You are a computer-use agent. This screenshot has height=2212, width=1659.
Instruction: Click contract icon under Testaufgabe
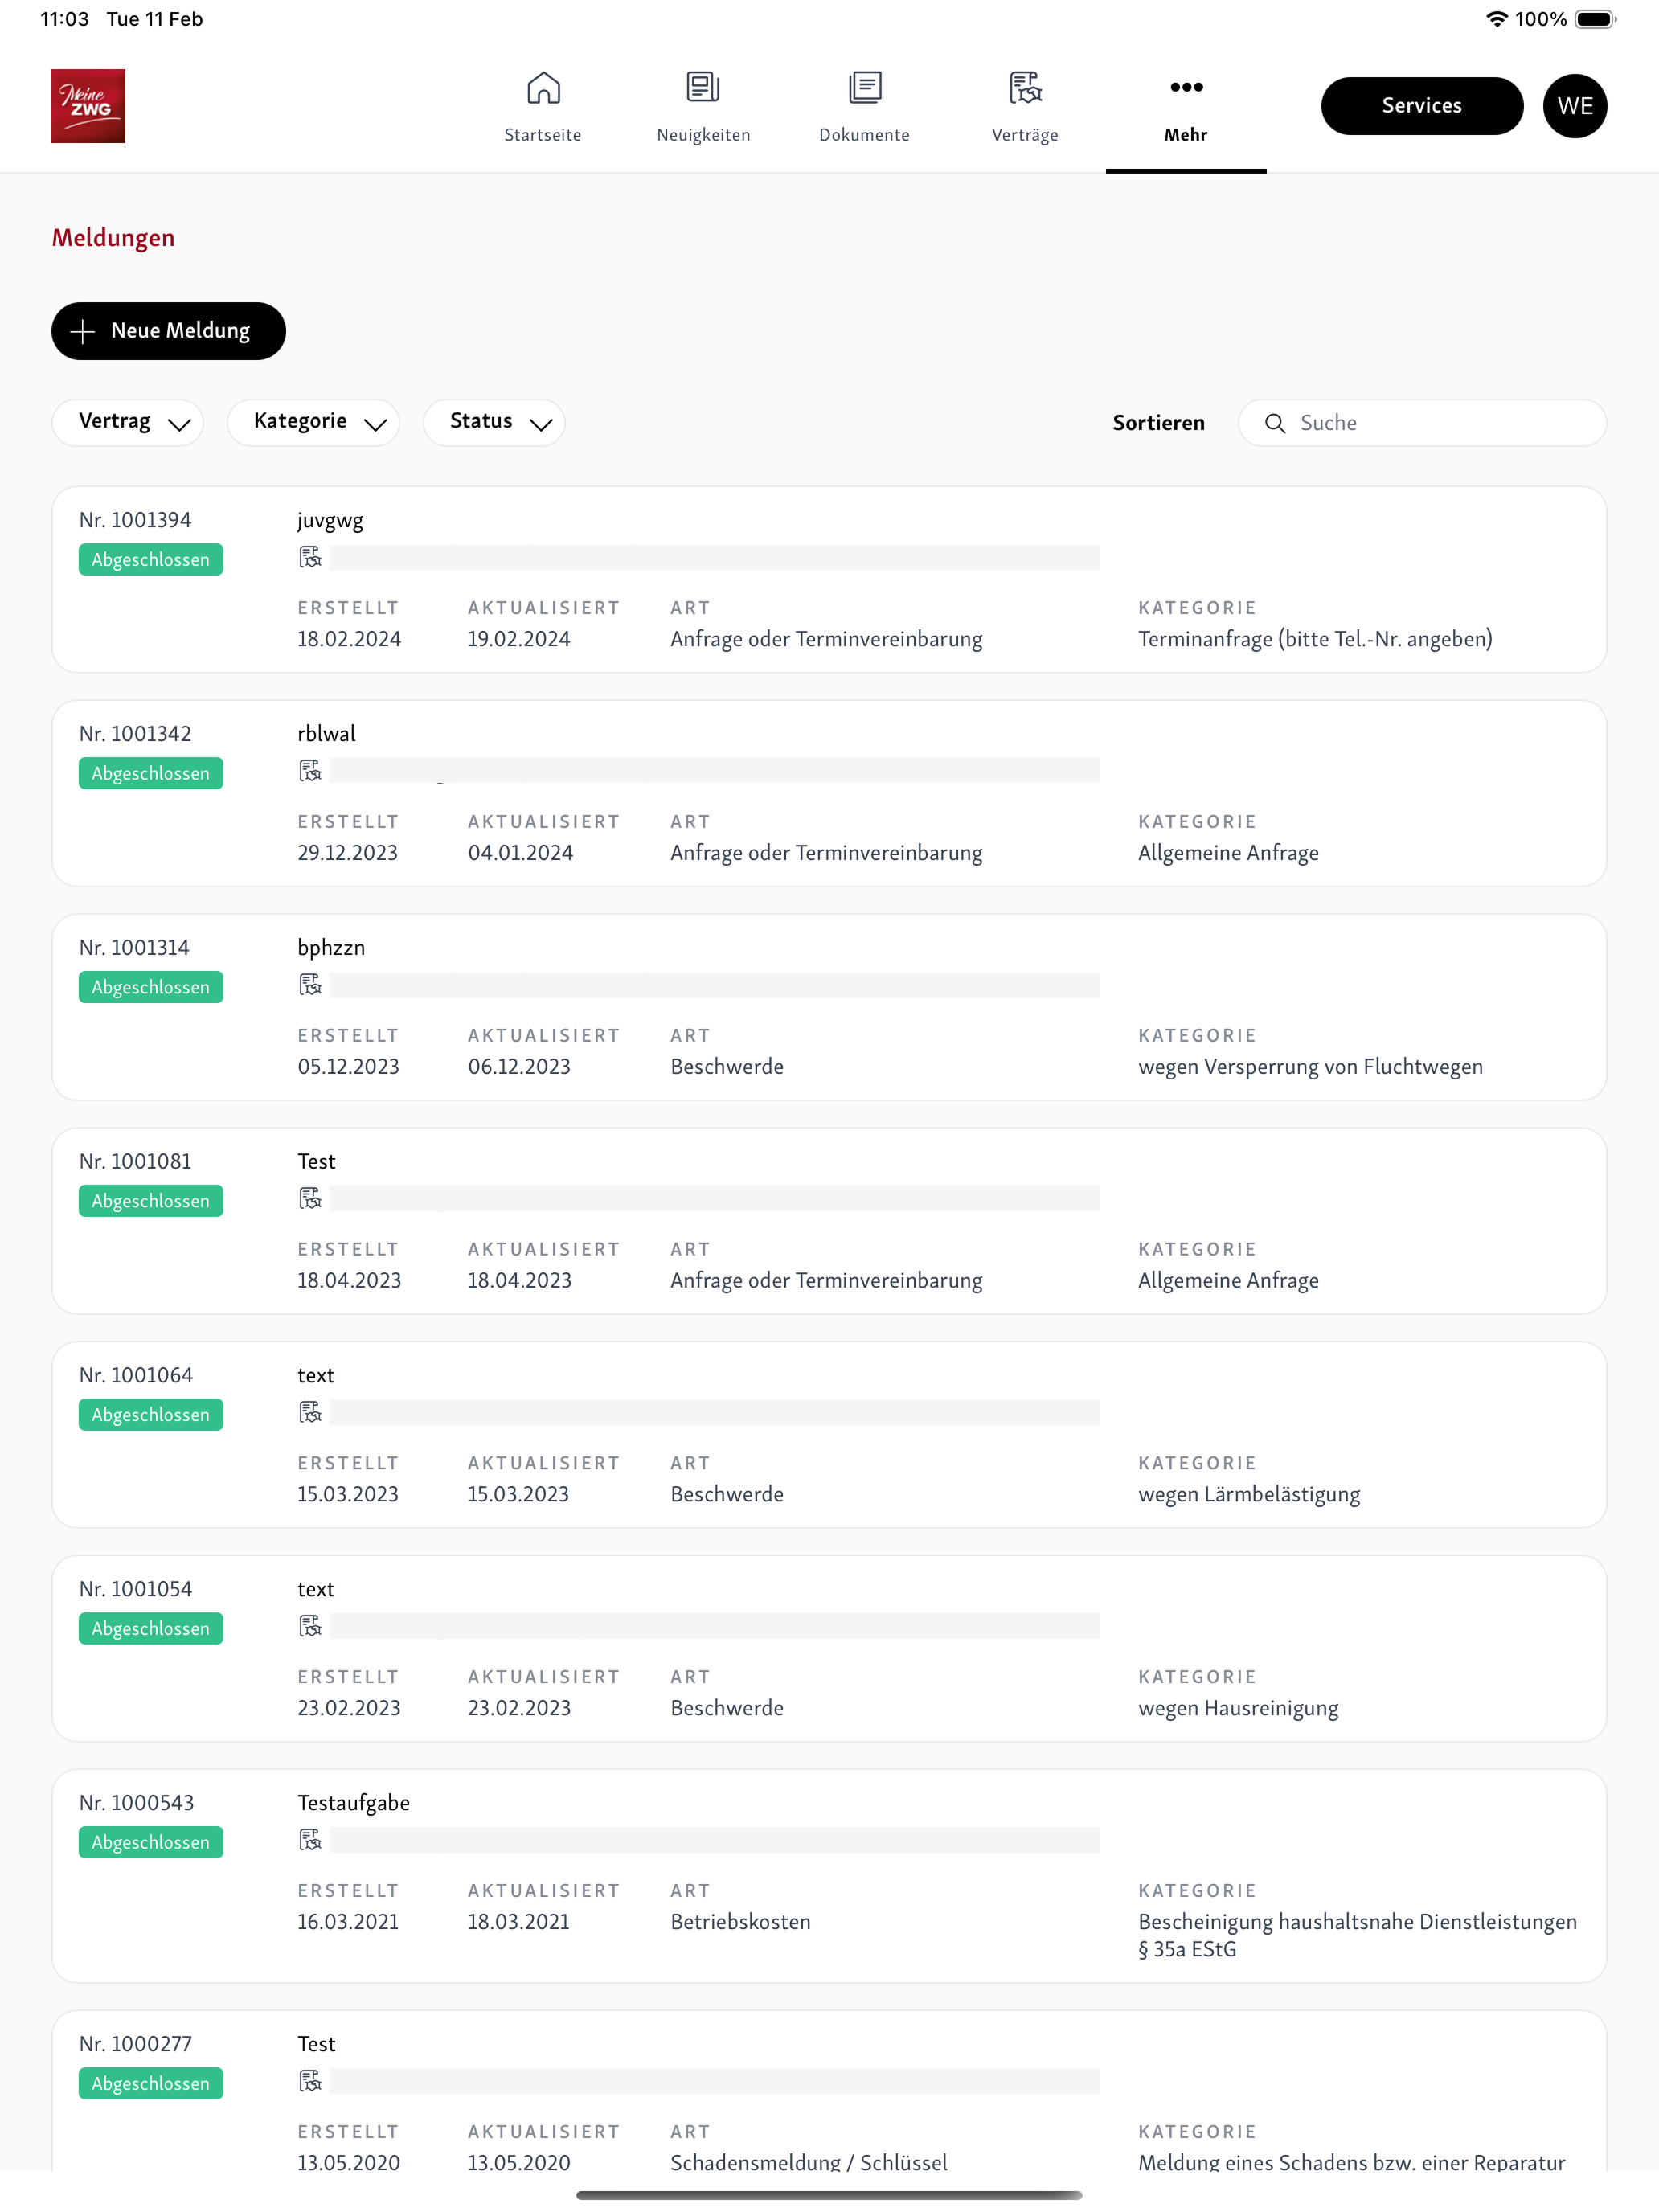point(310,1840)
